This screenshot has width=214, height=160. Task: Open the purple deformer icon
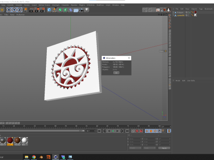tap(71, 10)
